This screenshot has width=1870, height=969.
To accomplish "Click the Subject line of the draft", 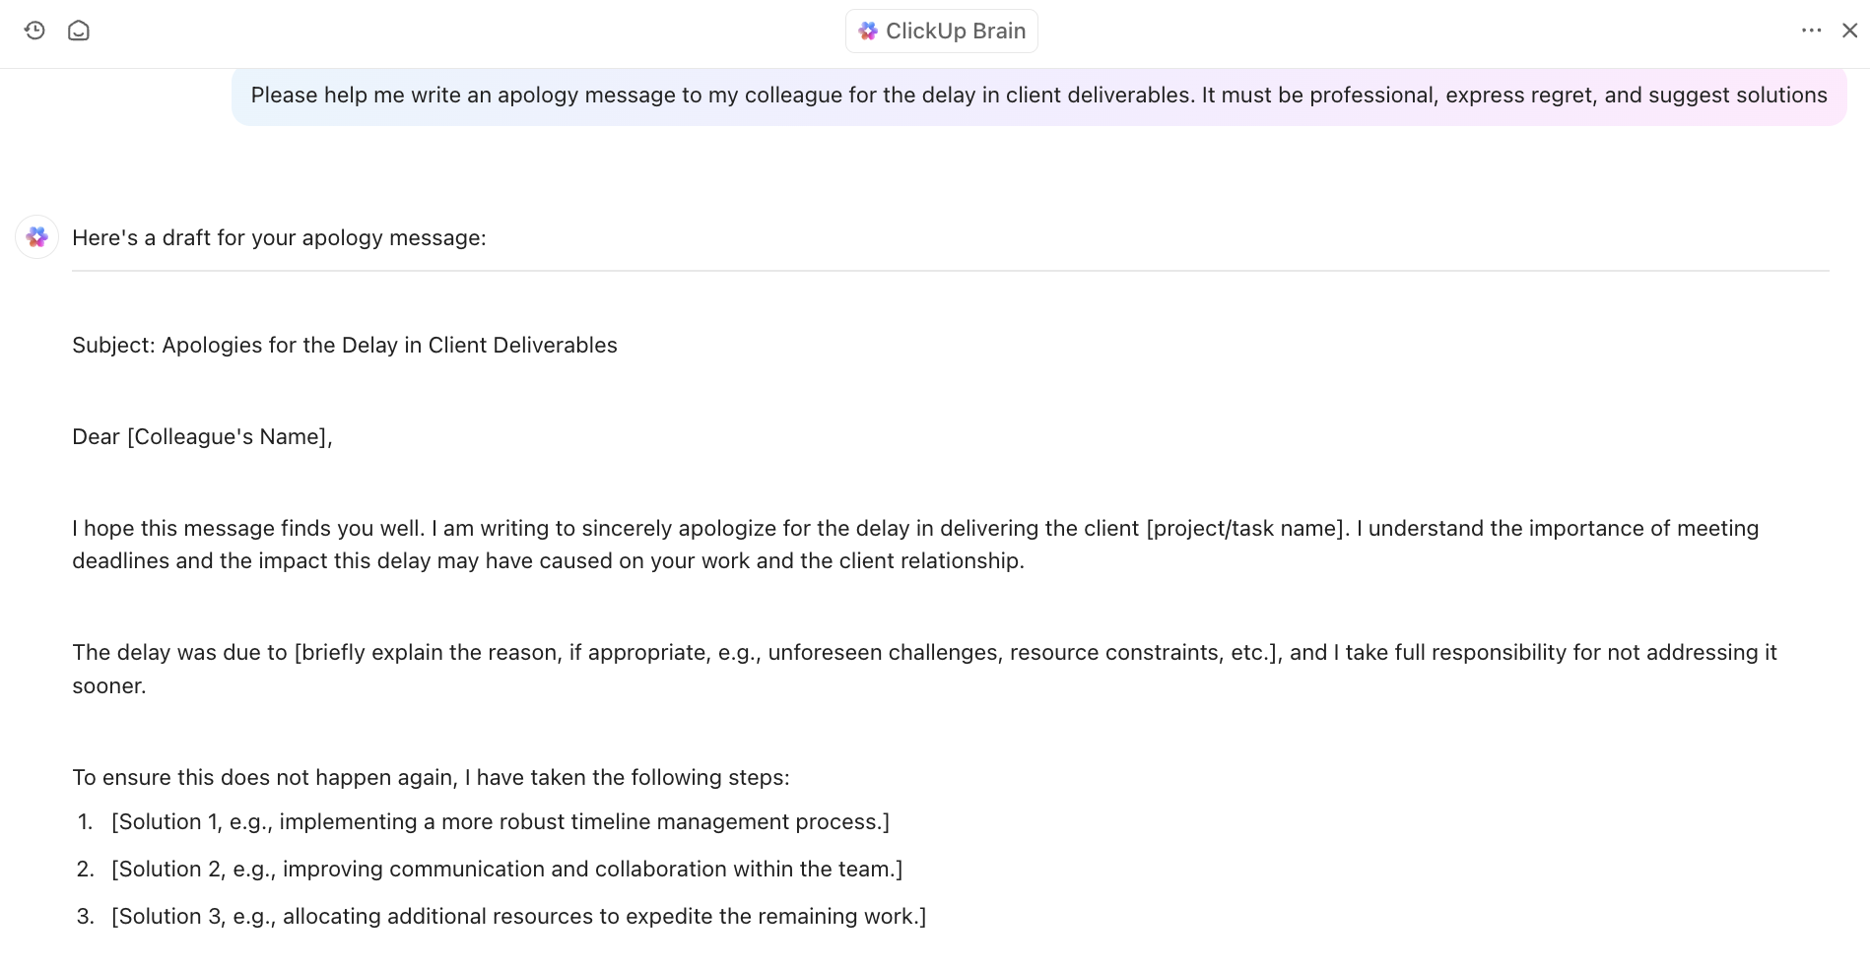I will point(345,346).
